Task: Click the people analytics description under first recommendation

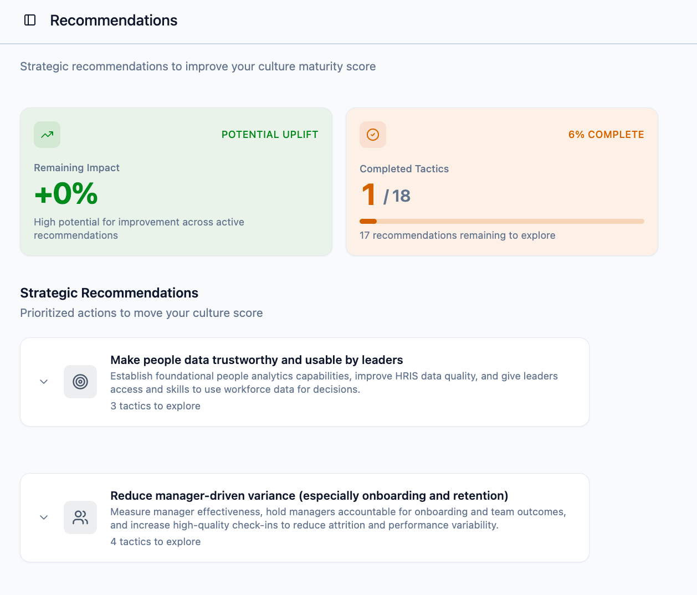Action: 334,383
